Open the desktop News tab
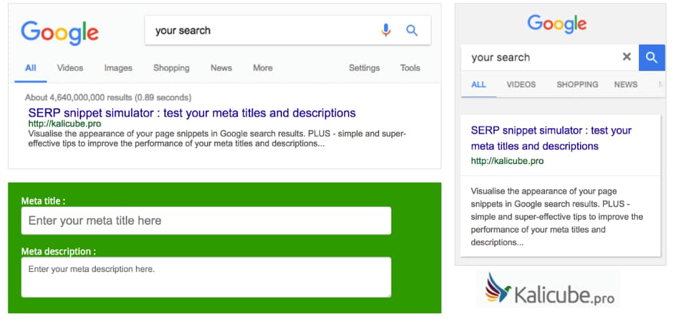The image size is (676, 322). coord(221,68)
